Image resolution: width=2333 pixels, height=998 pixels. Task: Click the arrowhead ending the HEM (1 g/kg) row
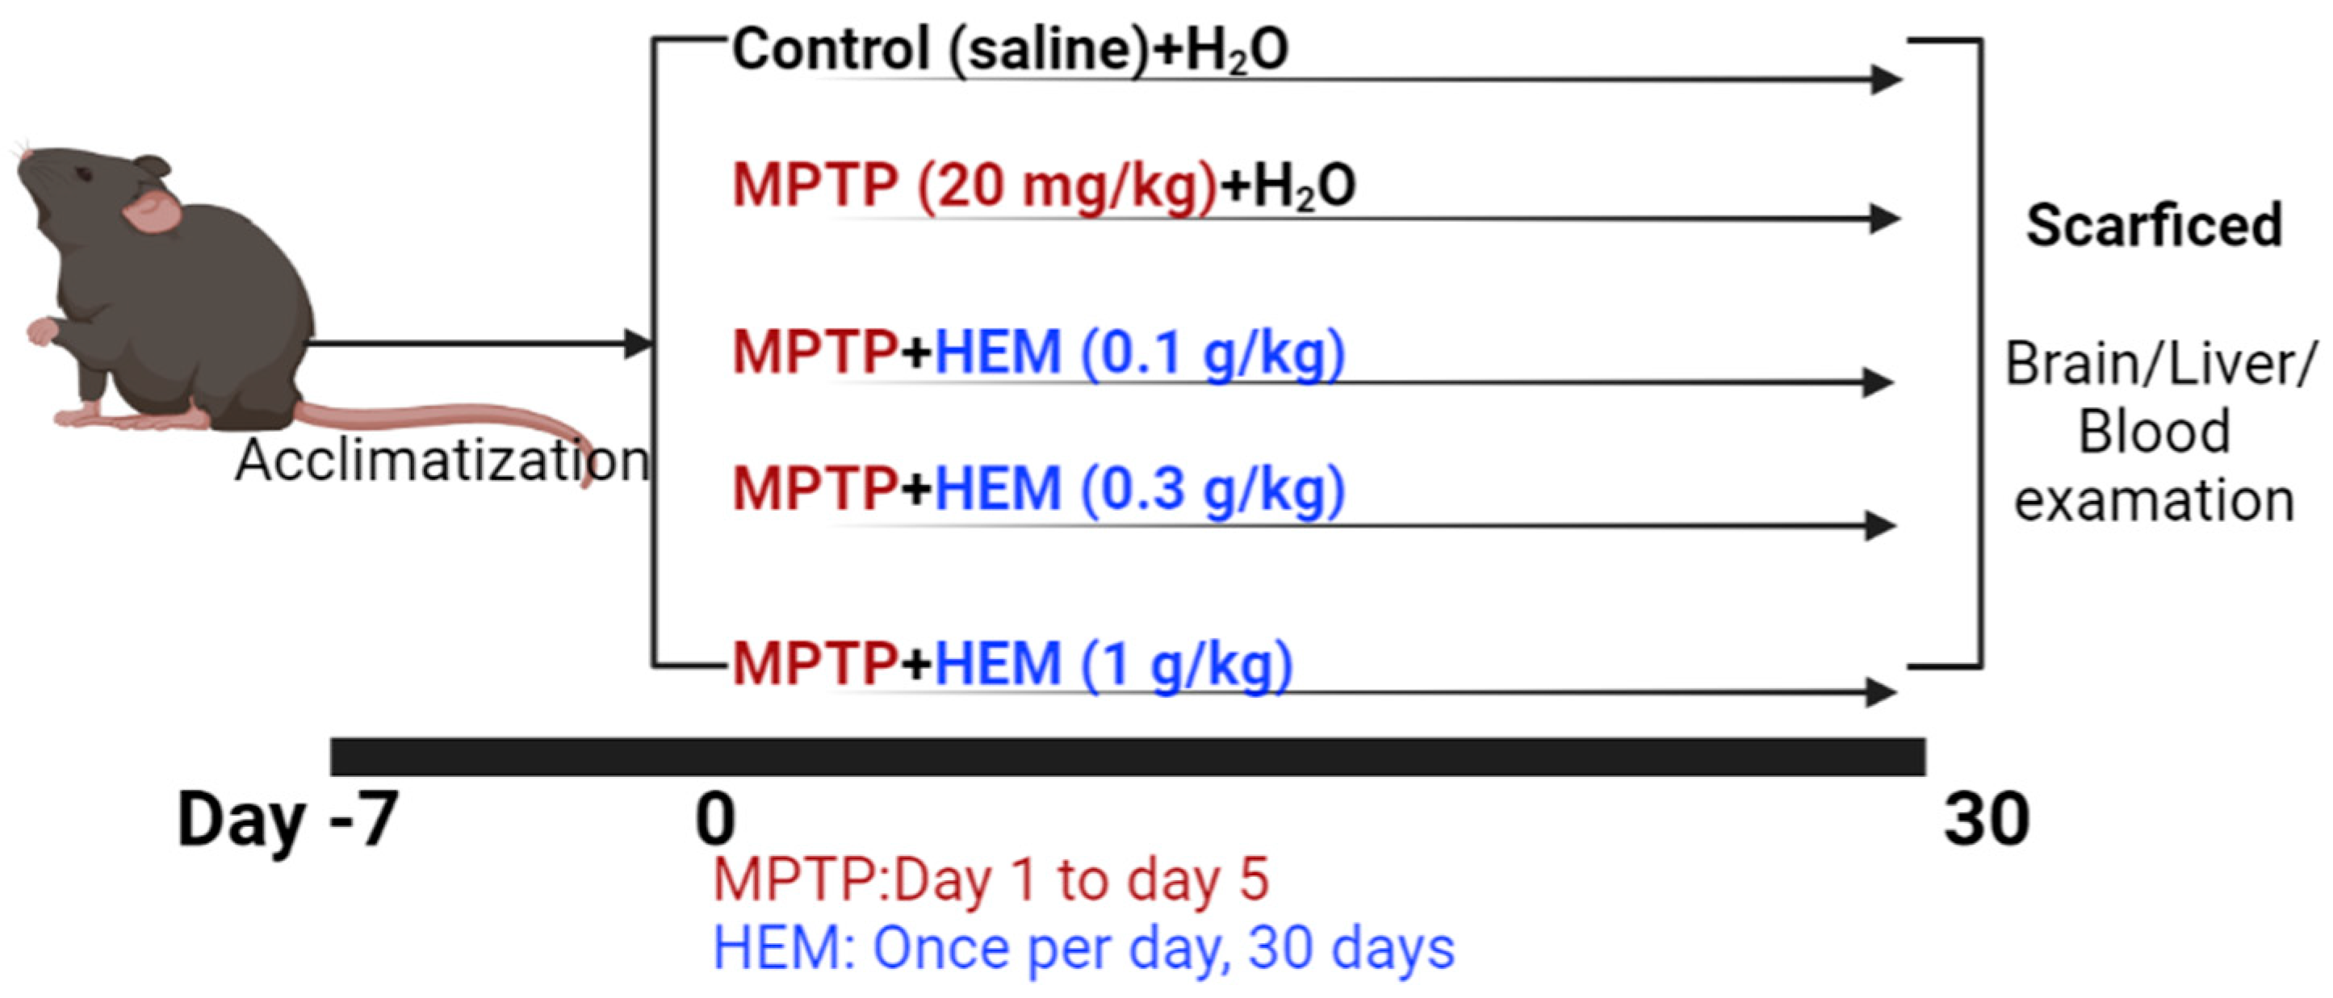[x=1880, y=692]
